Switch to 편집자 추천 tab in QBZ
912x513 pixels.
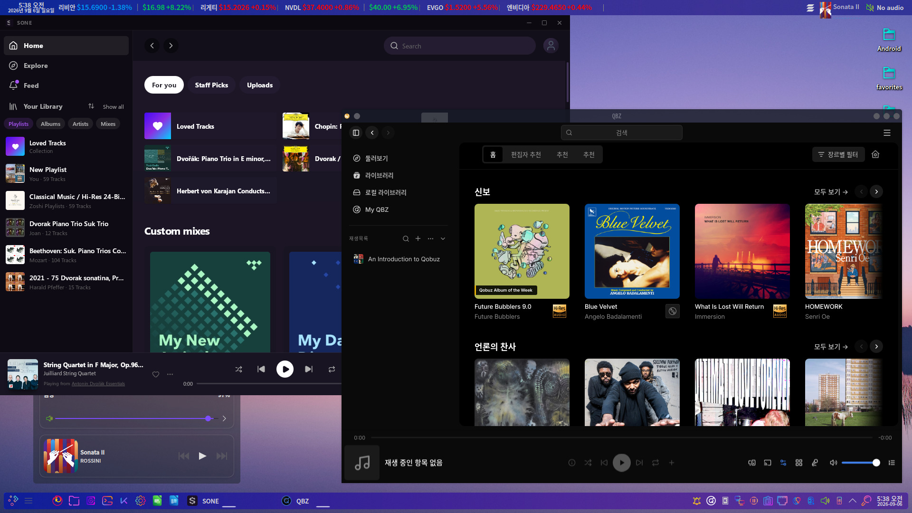526,154
